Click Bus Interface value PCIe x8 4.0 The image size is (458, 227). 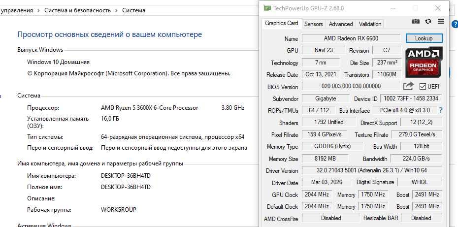[405, 110]
